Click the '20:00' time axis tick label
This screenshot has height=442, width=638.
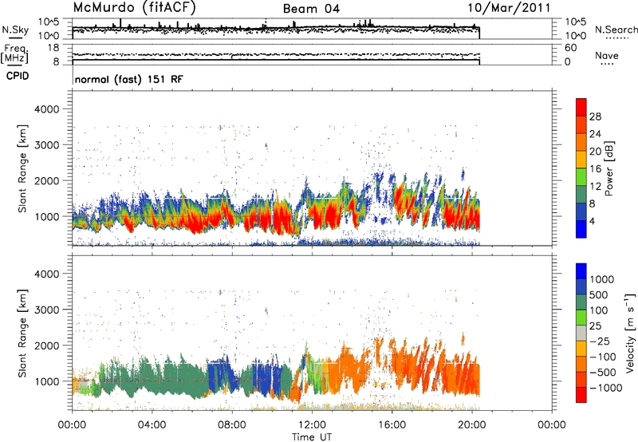click(x=471, y=425)
